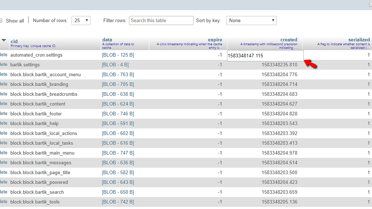Select cid cell block.block.bartik_main_menu
This screenshot has width=372, height=209.
pos(43,153)
